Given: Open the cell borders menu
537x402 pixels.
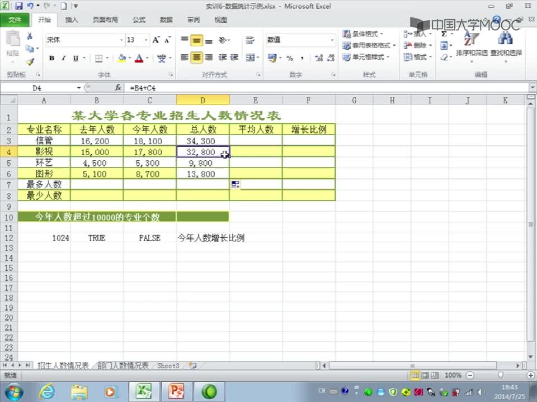Looking at the screenshot, I should [99, 58].
